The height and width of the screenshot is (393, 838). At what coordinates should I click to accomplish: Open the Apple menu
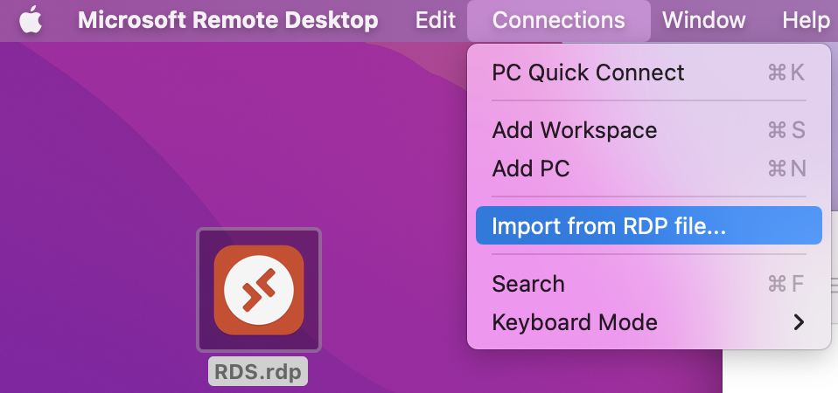pos(31,20)
